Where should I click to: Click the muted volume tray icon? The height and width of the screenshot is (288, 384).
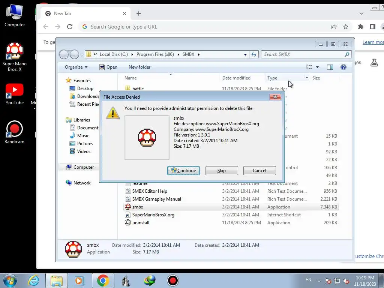(x=346, y=281)
